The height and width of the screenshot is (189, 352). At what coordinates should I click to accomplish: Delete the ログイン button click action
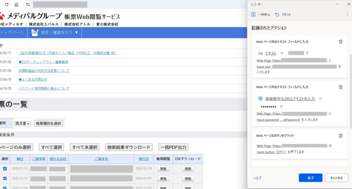[340, 135]
